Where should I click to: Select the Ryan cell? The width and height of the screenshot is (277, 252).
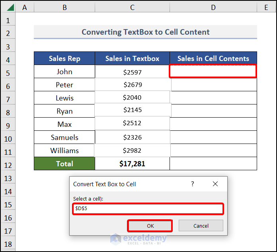[x=64, y=111]
